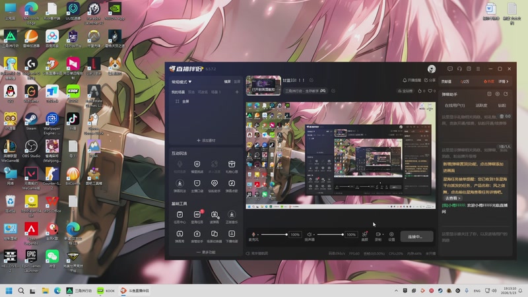Add new scene with plus icon

pos(237,92)
